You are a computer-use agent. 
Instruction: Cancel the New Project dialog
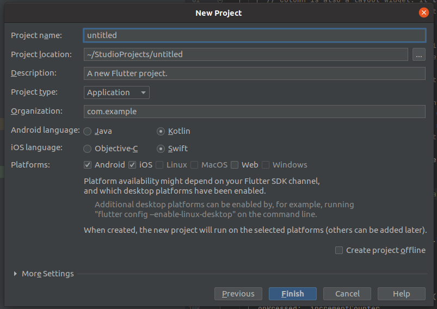[x=347, y=294]
